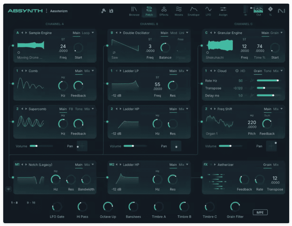The width and height of the screenshot is (292, 226).
Task: Expand the Notch (Legacy) module menu arrow
Action: pyautogui.click(x=93, y=165)
